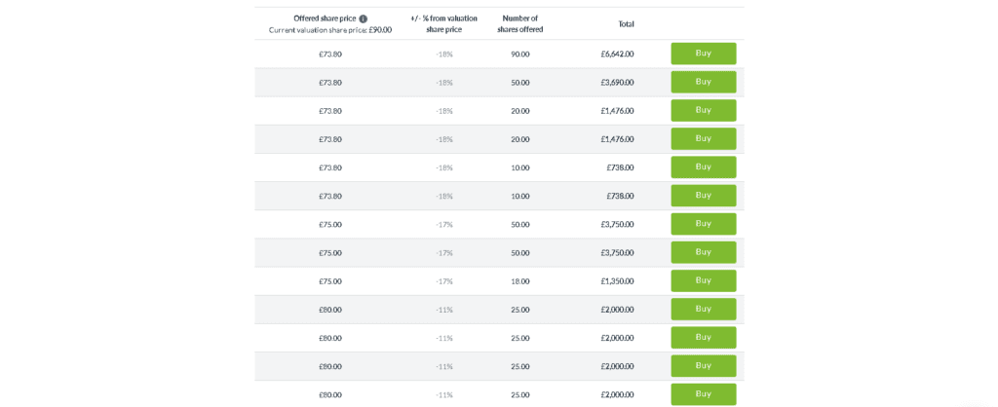Click the info icon beside Offered share price
Screen dimensions: 998x407
(x=364, y=18)
